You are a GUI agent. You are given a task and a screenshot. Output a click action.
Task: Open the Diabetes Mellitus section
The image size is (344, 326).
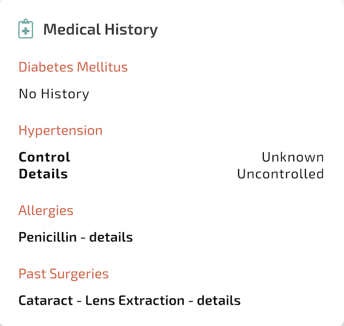click(x=73, y=67)
